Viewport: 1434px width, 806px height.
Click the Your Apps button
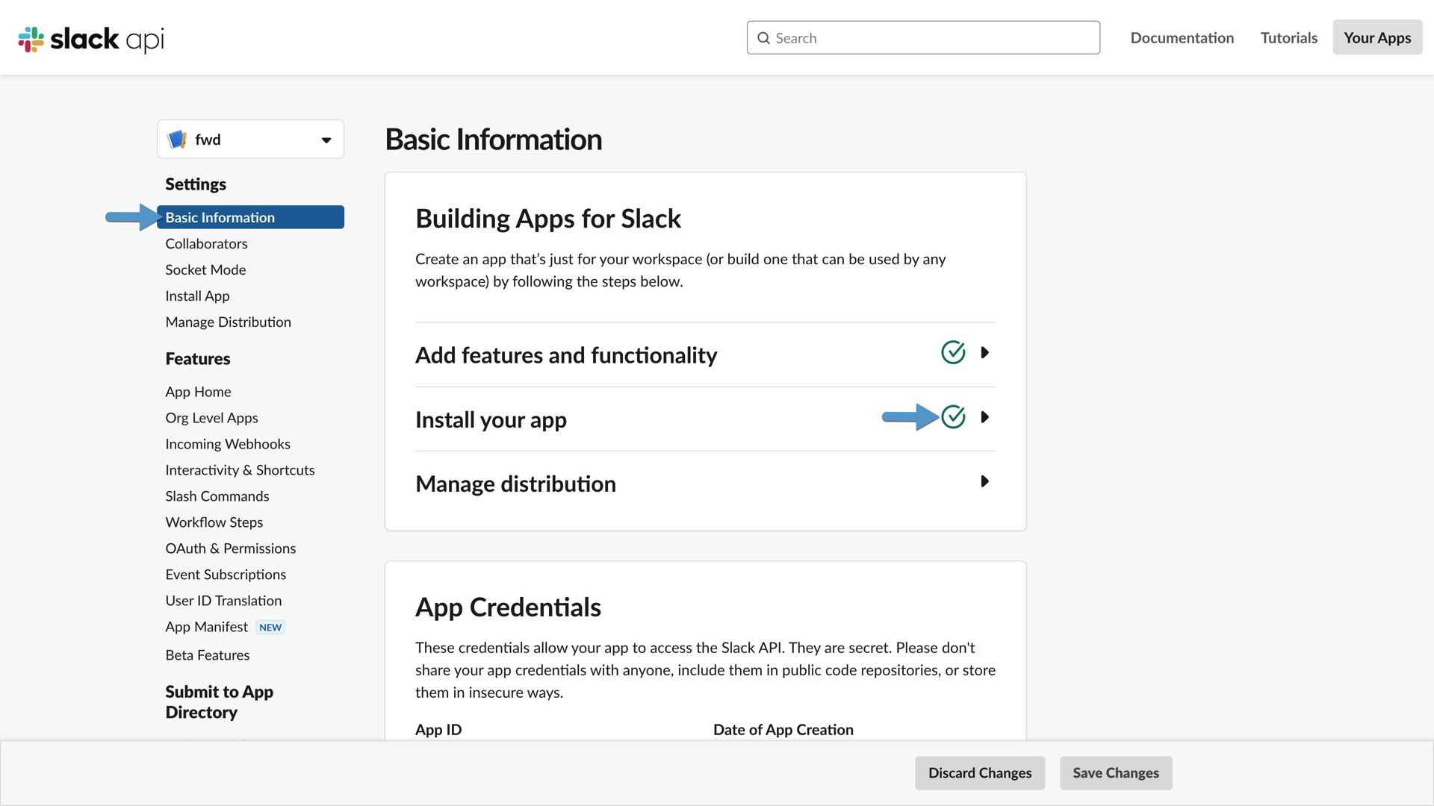(x=1377, y=37)
